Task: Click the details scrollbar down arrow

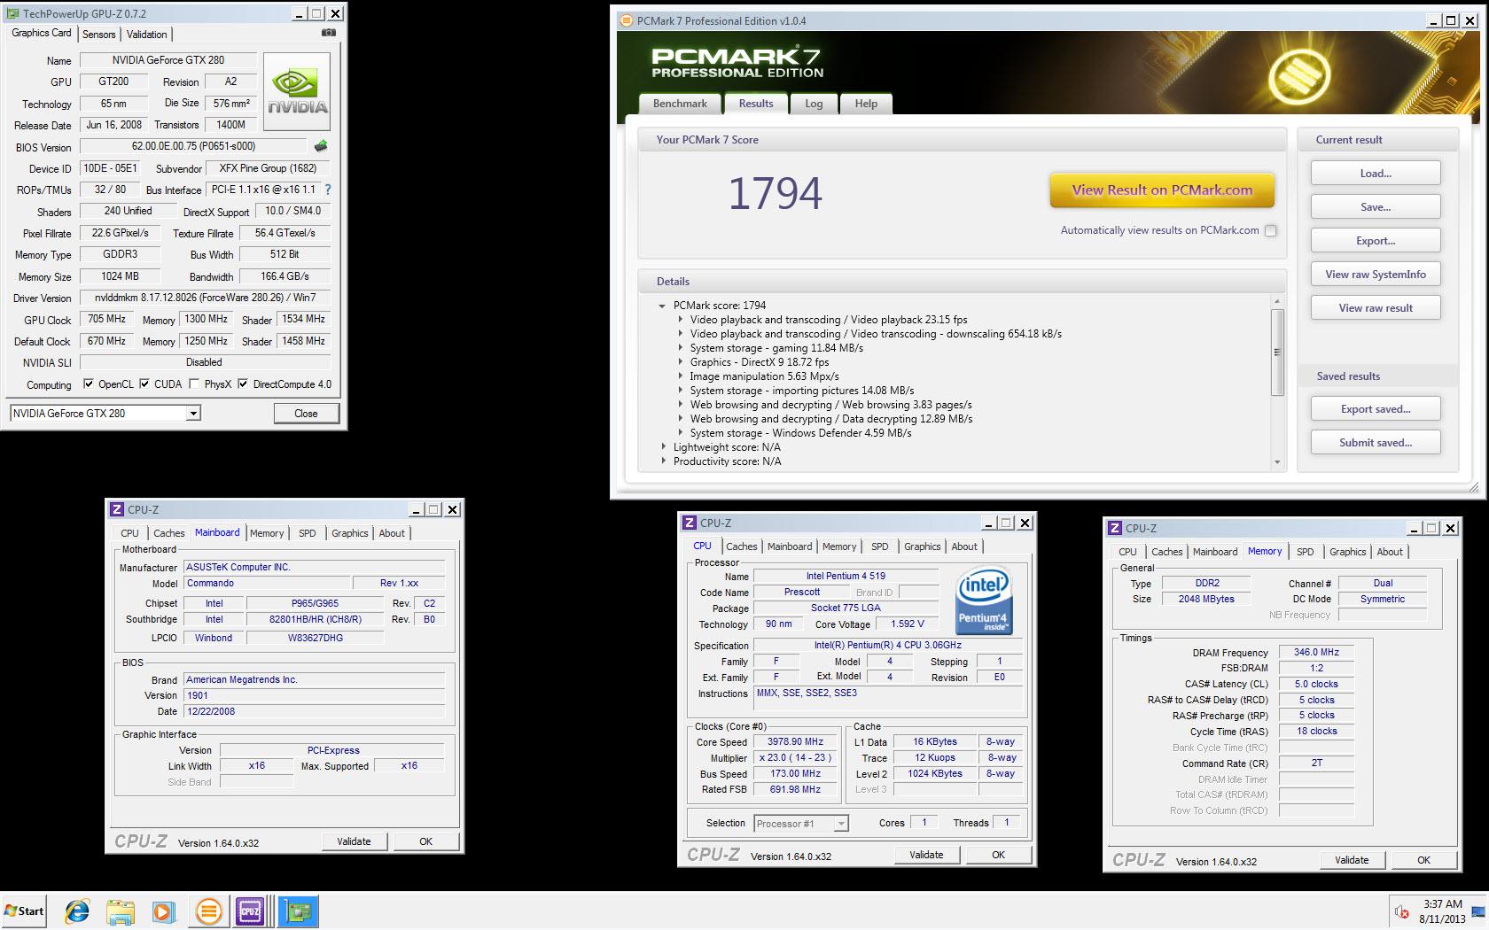Action: coord(1277,462)
